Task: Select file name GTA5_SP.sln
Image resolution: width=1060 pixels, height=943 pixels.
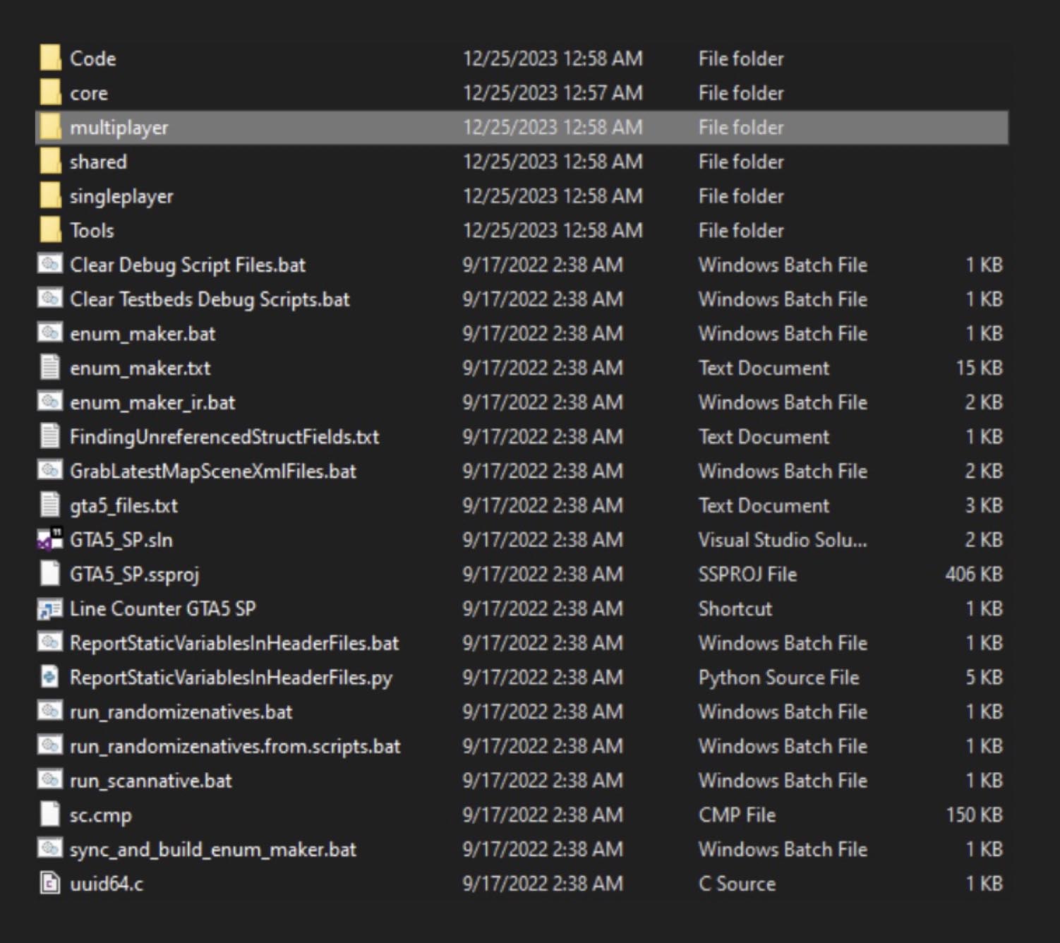Action: pos(121,540)
